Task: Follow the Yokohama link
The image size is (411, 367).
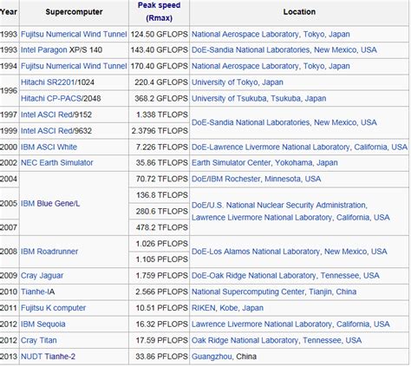Action: point(293,163)
